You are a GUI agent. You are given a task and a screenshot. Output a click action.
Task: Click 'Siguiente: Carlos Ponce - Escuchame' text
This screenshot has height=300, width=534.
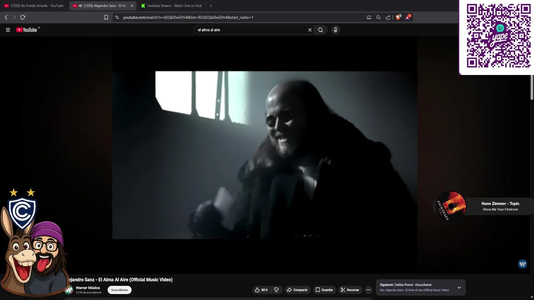pos(406,285)
